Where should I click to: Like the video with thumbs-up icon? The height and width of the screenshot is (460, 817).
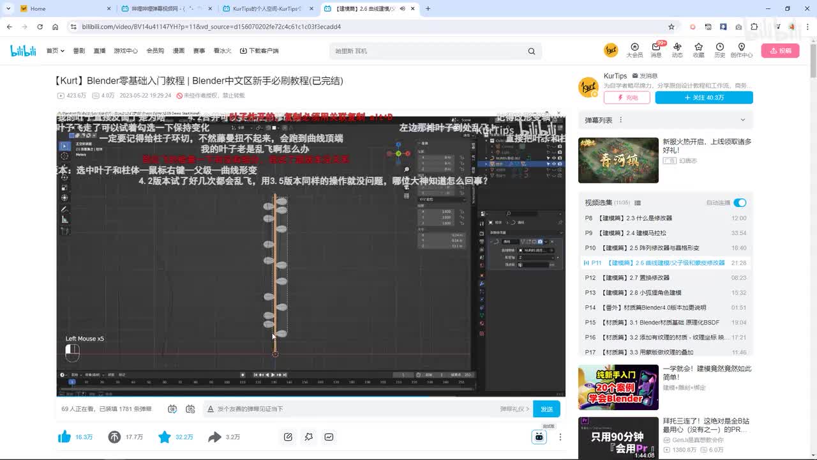[64, 437]
